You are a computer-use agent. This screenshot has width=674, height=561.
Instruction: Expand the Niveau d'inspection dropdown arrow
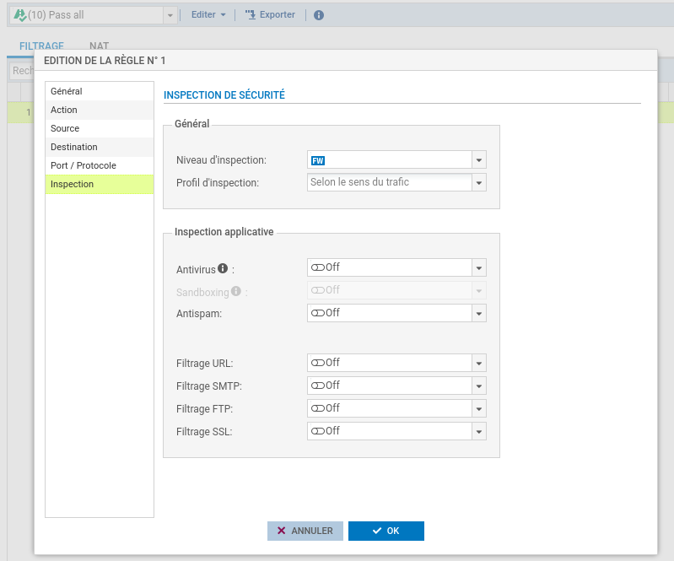478,160
